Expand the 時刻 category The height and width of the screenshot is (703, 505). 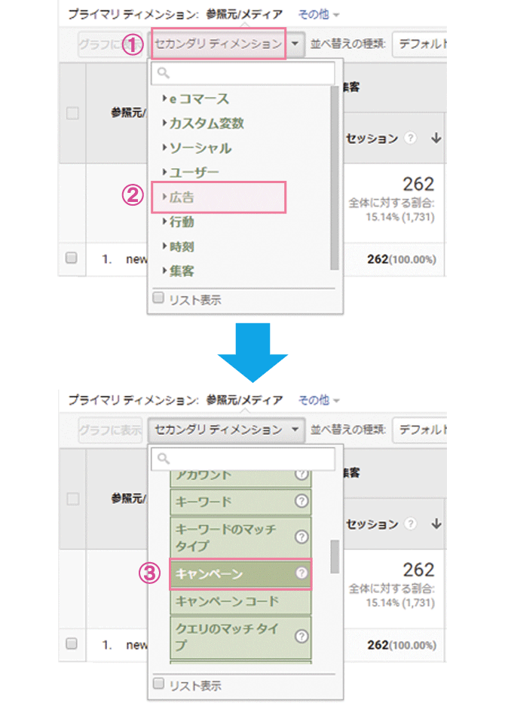(178, 246)
